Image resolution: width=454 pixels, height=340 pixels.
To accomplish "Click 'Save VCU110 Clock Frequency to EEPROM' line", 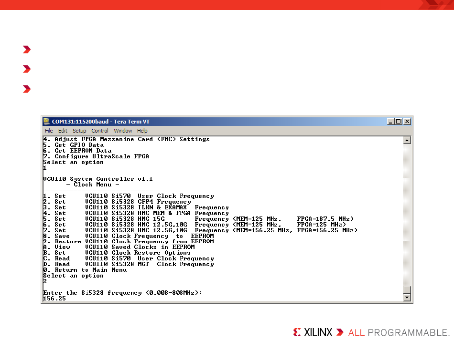I will click(x=129, y=236).
